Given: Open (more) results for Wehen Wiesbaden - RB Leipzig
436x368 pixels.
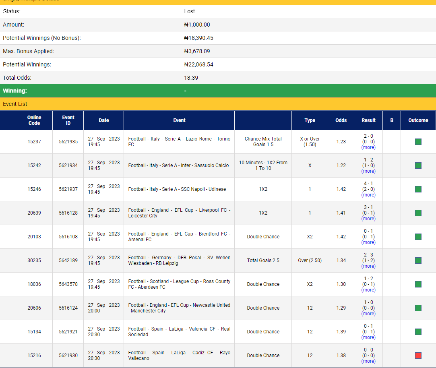Looking at the screenshot, I should click(x=368, y=266).
